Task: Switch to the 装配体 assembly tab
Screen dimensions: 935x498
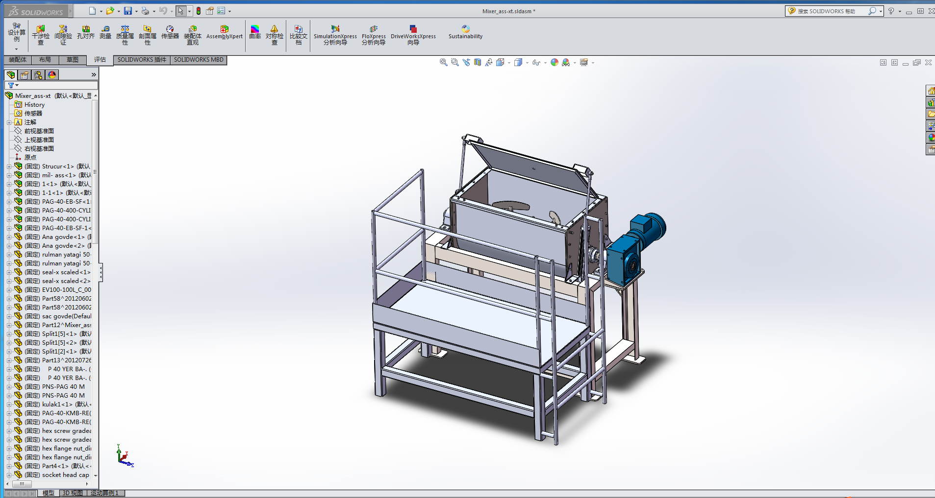Action: click(18, 60)
